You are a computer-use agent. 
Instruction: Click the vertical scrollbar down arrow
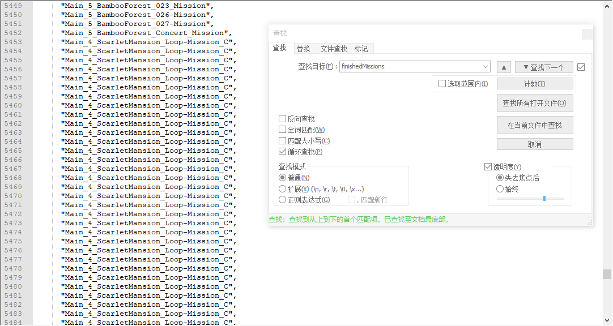[607, 321]
